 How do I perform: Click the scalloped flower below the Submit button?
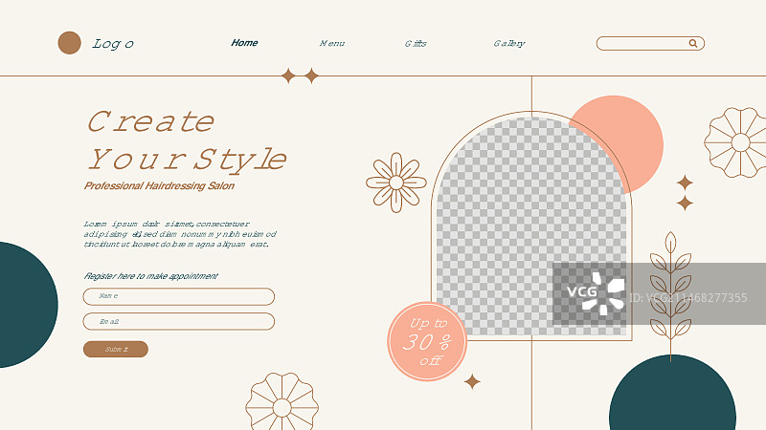click(x=282, y=405)
